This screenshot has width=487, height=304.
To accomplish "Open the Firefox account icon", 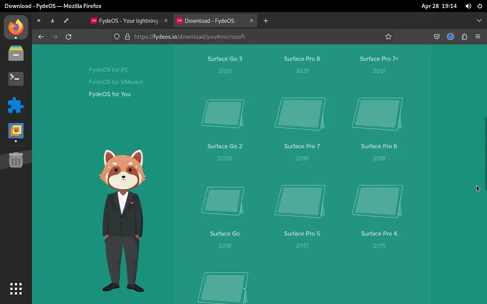I will tap(450, 36).
